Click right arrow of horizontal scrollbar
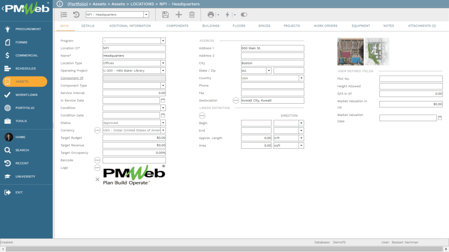The width and height of the screenshot is (449, 252). [x=446, y=249]
